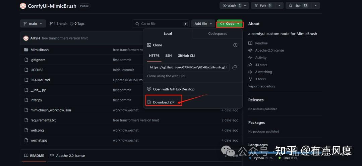Image resolution: width=362 pixels, height=166 pixels.
Task: Click the Download ZIP option
Action: click(x=164, y=102)
